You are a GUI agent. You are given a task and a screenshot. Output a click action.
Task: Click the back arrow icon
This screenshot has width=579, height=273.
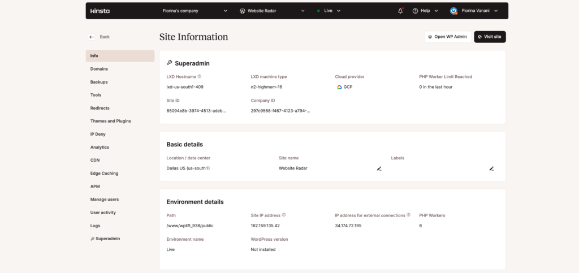[92, 37]
